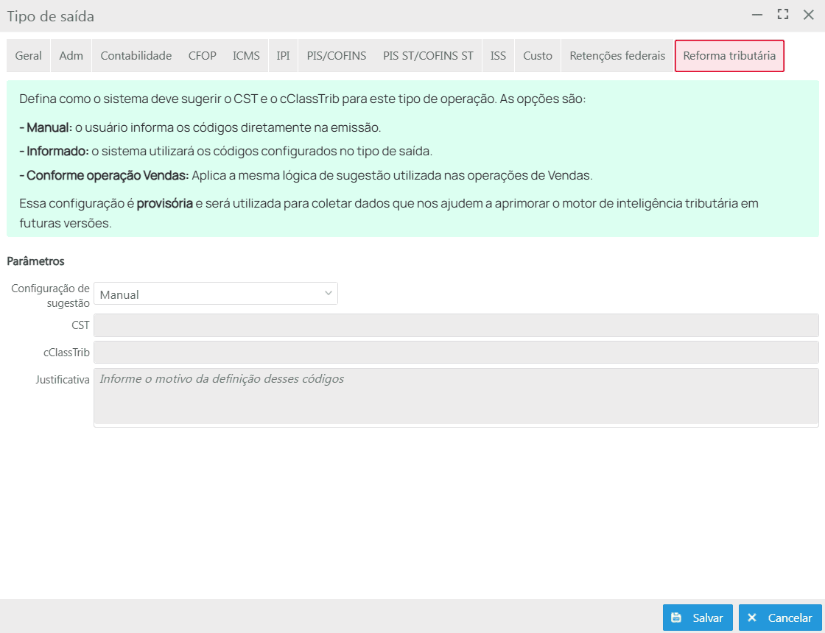Screen dimensions: 825x633
Task: Go to the ICMS tab
Action: [x=246, y=56]
